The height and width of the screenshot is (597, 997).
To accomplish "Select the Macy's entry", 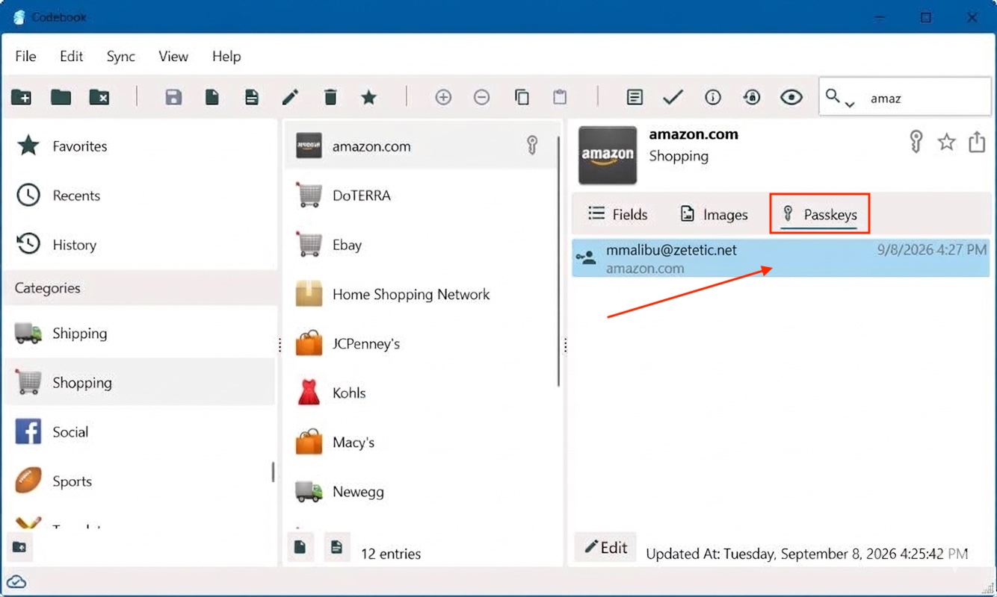I will [421, 443].
